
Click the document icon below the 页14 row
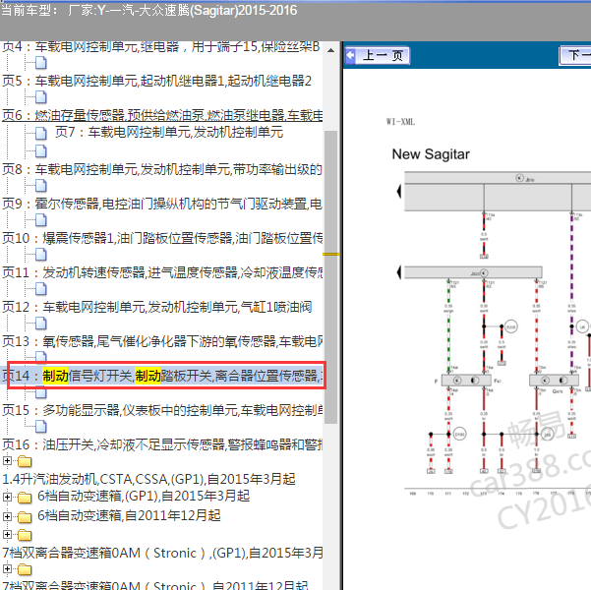40,394
